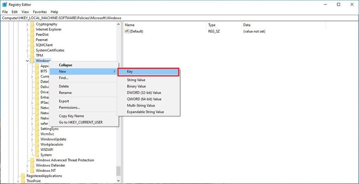
Task: Select the Windows Defender tree item label
Action: tap(50, 165)
